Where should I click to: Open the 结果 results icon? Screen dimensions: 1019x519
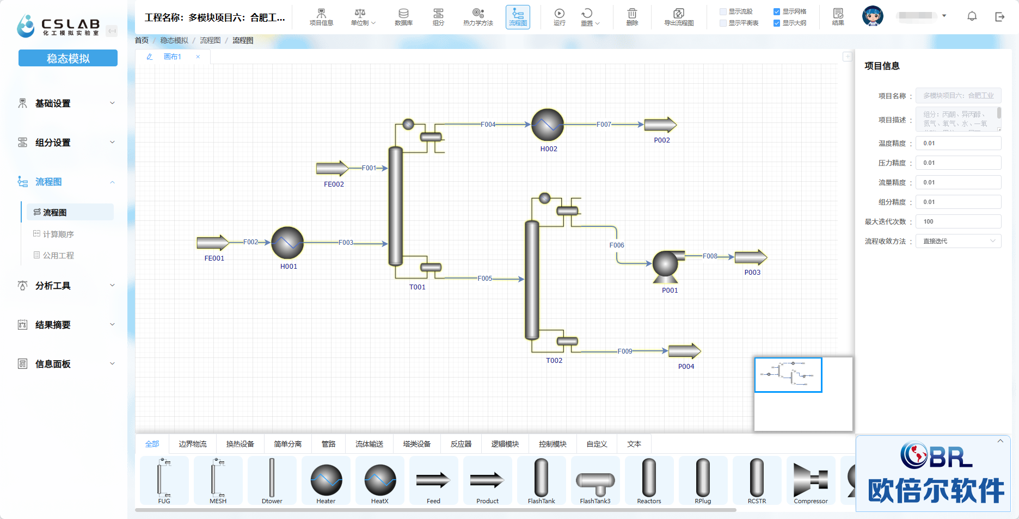[x=838, y=17]
